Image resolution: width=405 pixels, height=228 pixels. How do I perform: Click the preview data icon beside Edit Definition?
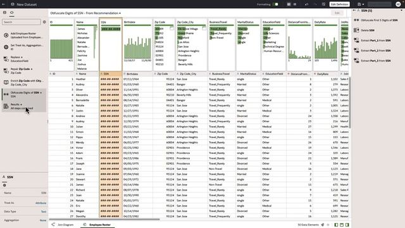click(323, 4)
